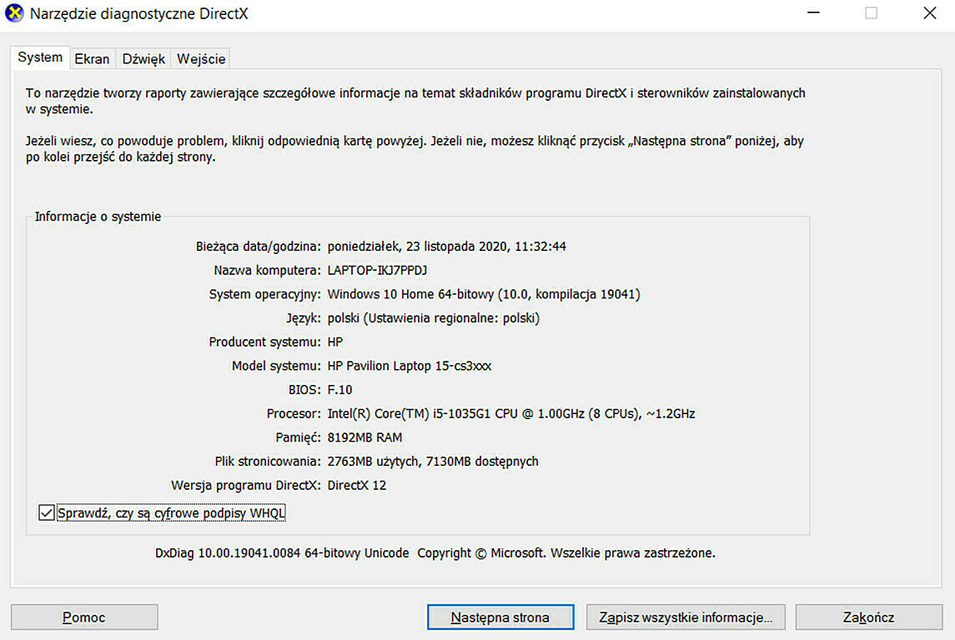Open the Dźwięk tab

click(x=143, y=59)
